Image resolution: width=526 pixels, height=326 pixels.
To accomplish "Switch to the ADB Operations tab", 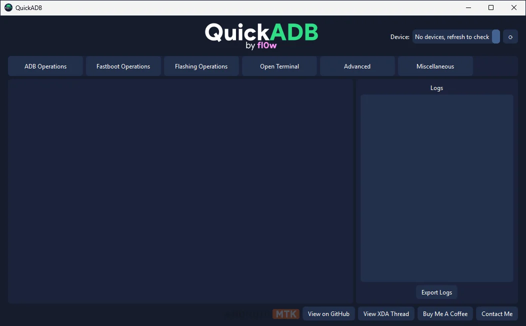I will [x=45, y=66].
